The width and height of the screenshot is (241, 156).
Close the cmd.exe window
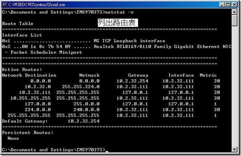[x=235, y=4]
